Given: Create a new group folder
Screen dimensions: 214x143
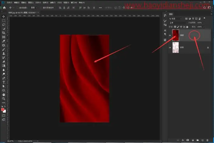Looking at the screenshot, I should point(198,140).
